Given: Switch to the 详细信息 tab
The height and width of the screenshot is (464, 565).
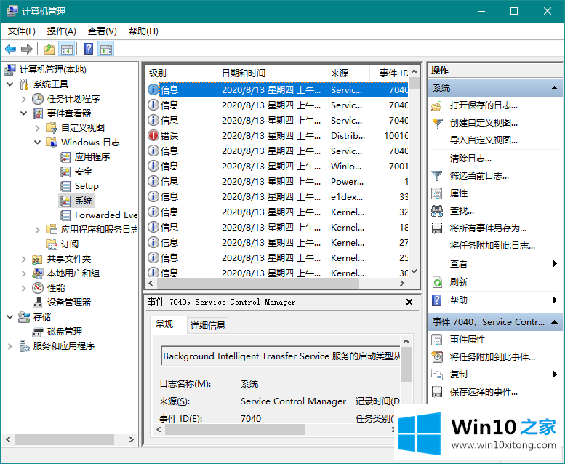Looking at the screenshot, I should pos(207,325).
